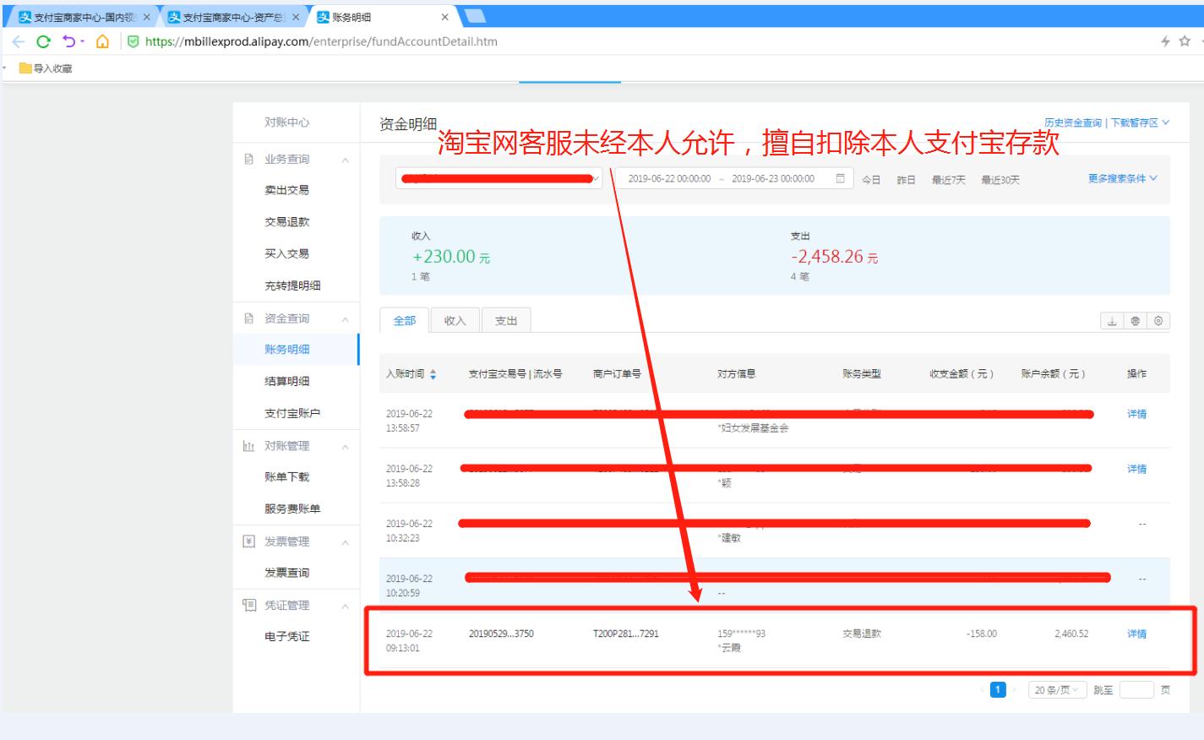The image size is (1204, 740).
Task: Close the 支付宝商家中心-资产总 tab
Action: (297, 17)
